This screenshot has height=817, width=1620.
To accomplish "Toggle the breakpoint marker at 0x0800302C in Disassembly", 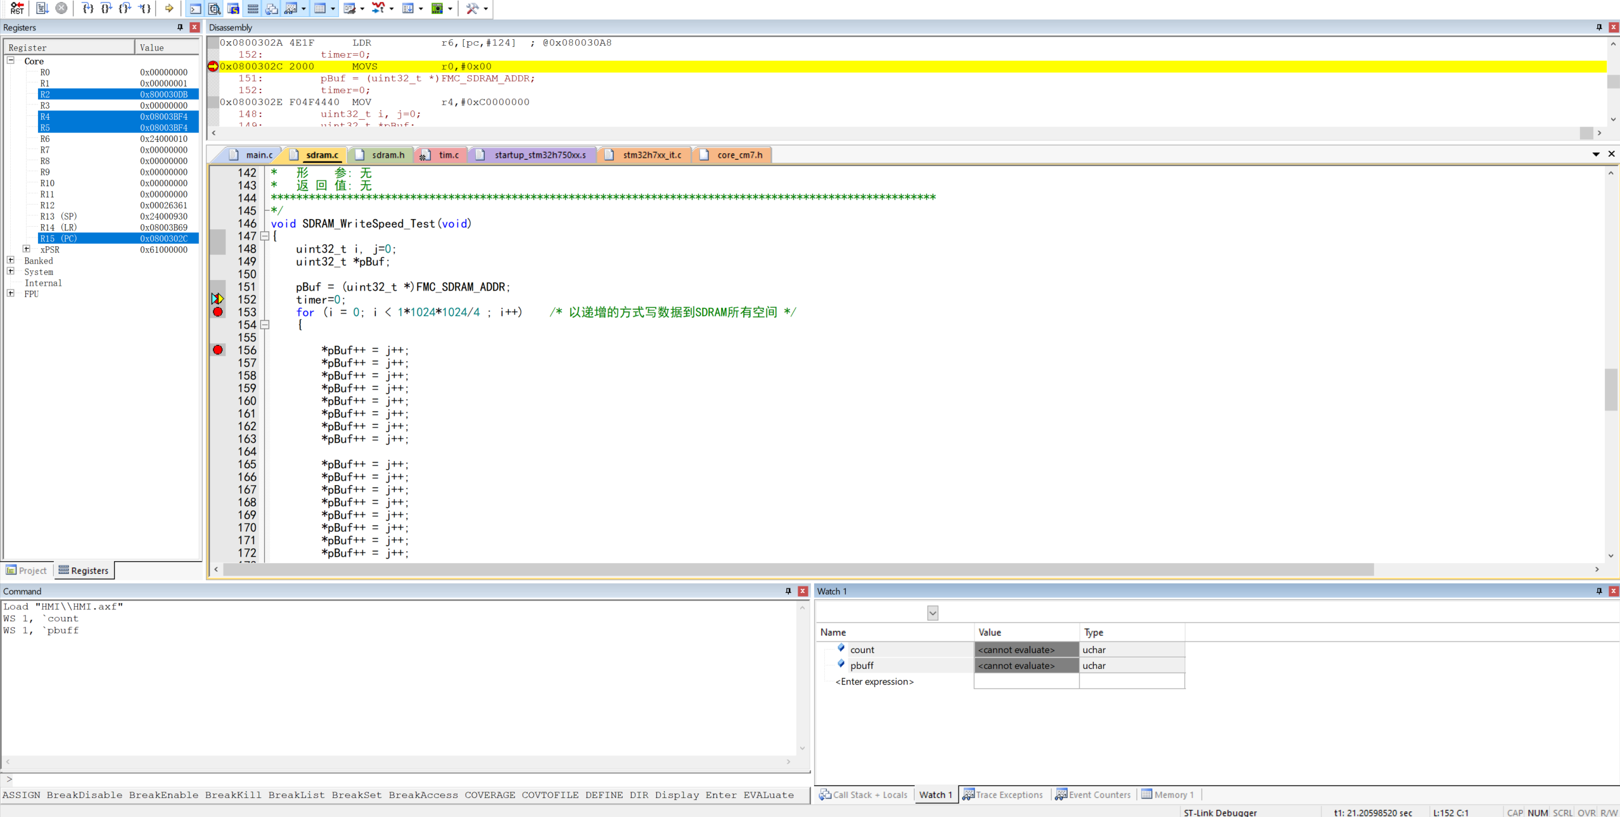I will [213, 66].
